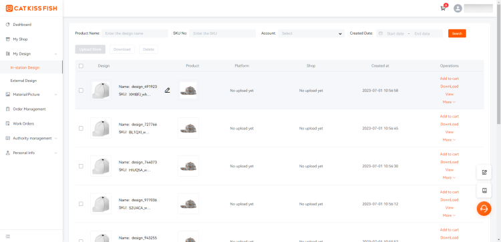Open blank cap thumbnail of design_977036
The width and height of the screenshot is (501, 242).
(x=101, y=204)
